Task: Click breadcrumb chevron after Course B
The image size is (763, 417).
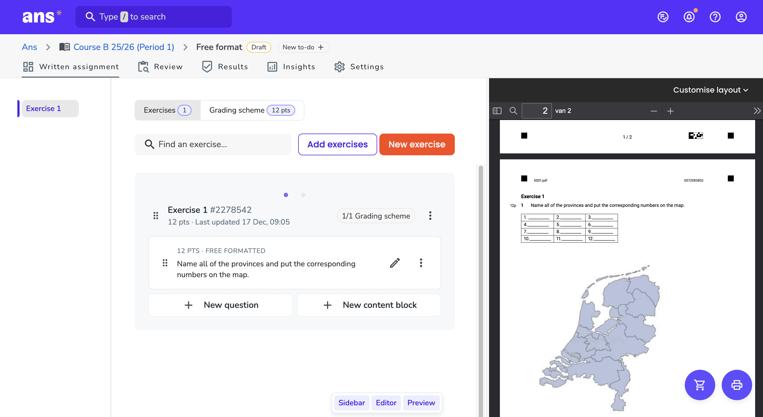Action: click(185, 47)
